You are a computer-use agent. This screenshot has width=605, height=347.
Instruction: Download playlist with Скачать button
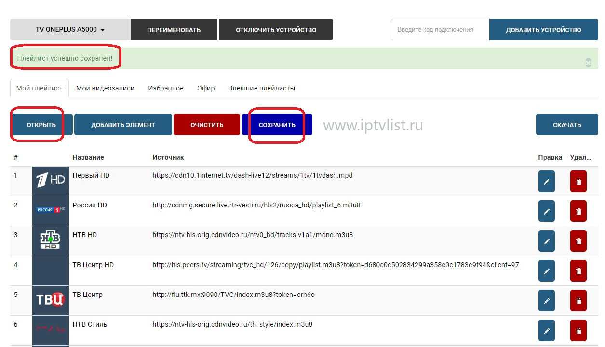click(x=567, y=125)
